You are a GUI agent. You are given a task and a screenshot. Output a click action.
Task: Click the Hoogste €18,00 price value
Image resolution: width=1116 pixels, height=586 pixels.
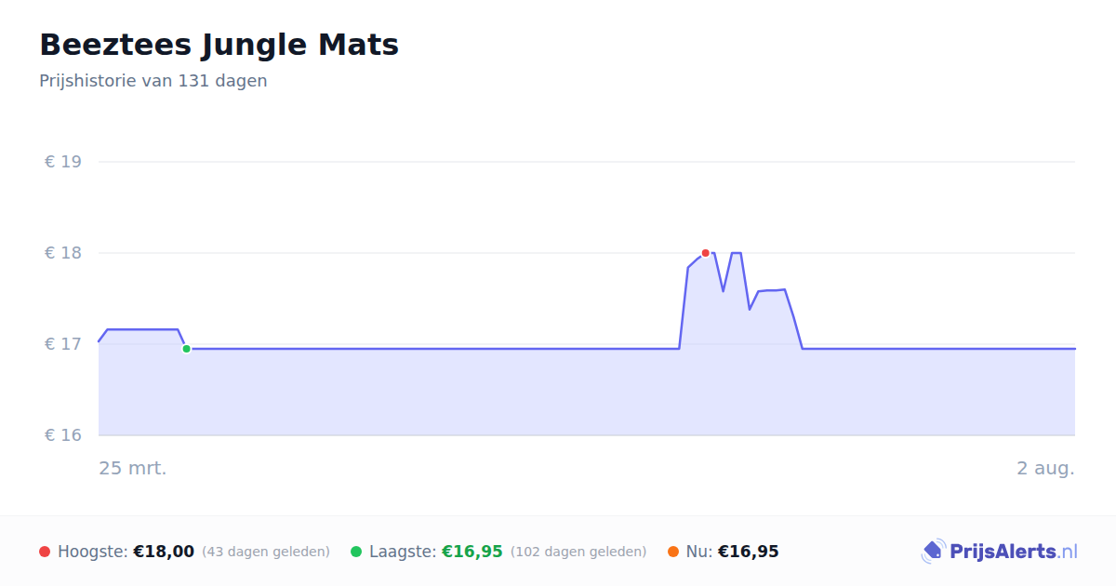point(164,552)
